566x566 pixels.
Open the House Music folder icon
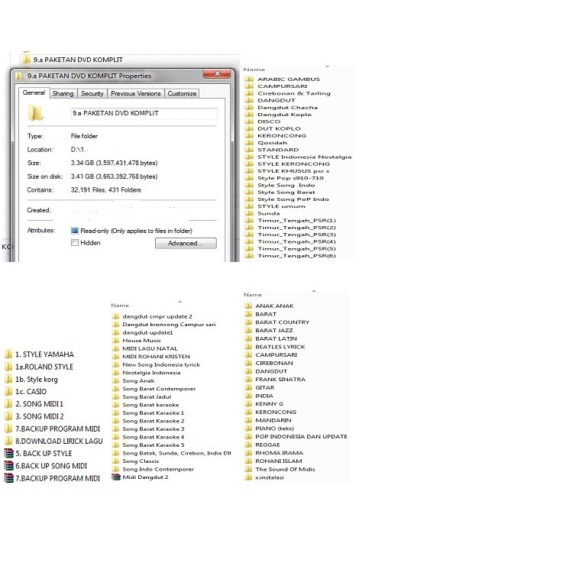115,341
